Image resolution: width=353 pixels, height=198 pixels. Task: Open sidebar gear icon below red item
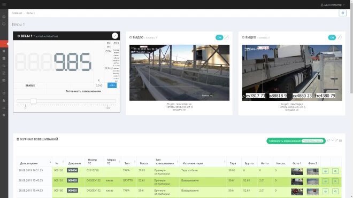point(4,51)
